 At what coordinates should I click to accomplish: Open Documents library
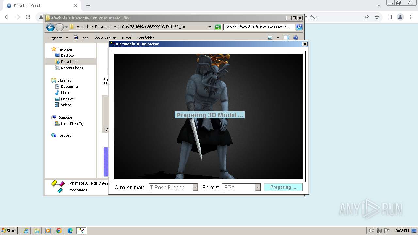pyautogui.click(x=70, y=86)
